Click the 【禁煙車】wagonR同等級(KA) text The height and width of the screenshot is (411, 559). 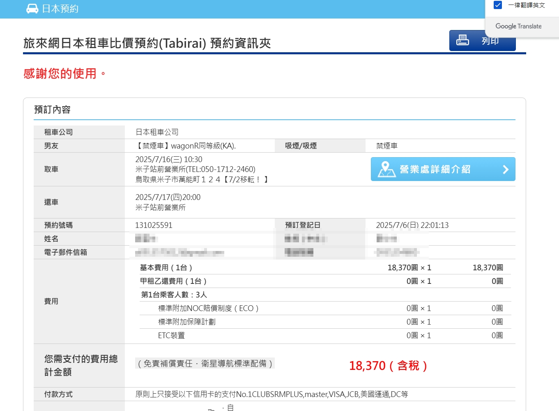coord(186,146)
